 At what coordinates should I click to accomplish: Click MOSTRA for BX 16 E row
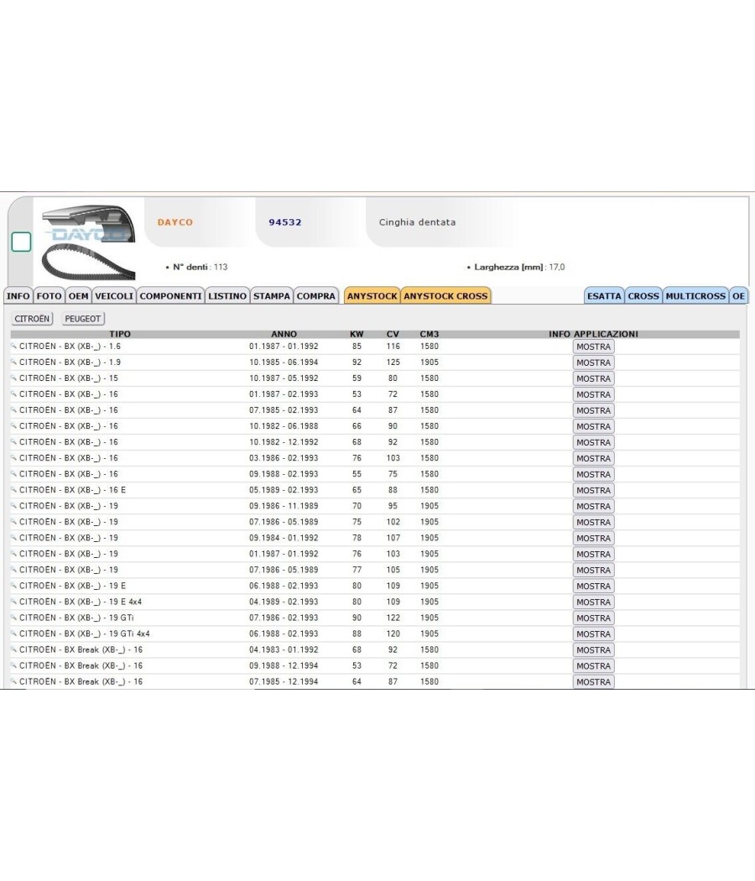point(593,490)
